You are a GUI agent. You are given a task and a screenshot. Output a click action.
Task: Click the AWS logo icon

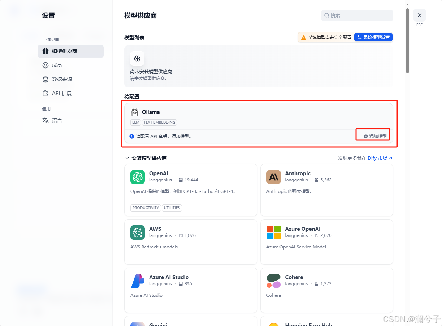(138, 233)
